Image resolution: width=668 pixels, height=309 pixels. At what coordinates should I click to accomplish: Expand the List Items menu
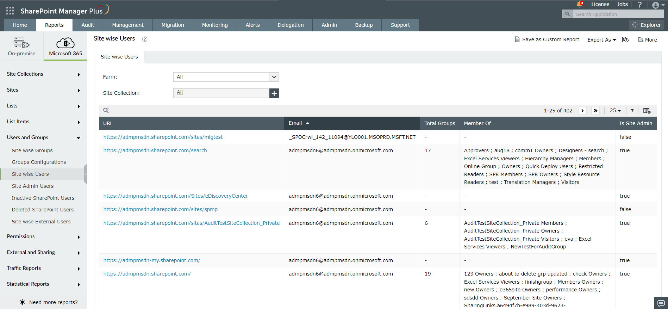pyautogui.click(x=44, y=122)
